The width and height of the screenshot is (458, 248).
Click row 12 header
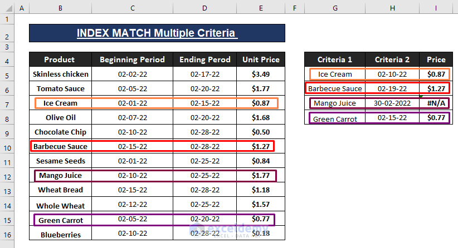tap(7, 176)
